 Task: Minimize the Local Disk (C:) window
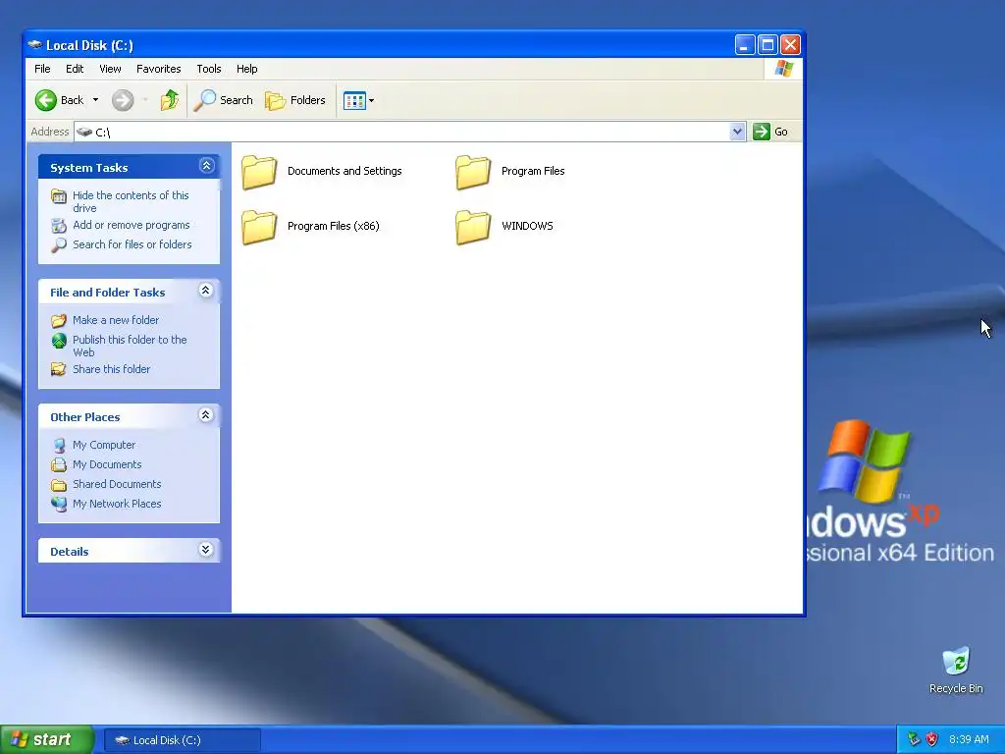point(745,45)
